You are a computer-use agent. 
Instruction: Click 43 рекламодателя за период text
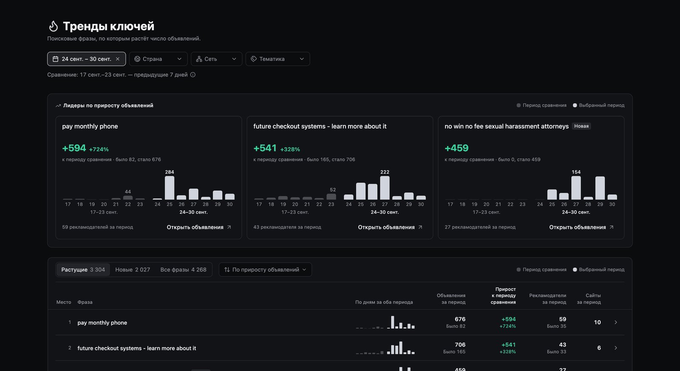tap(287, 227)
